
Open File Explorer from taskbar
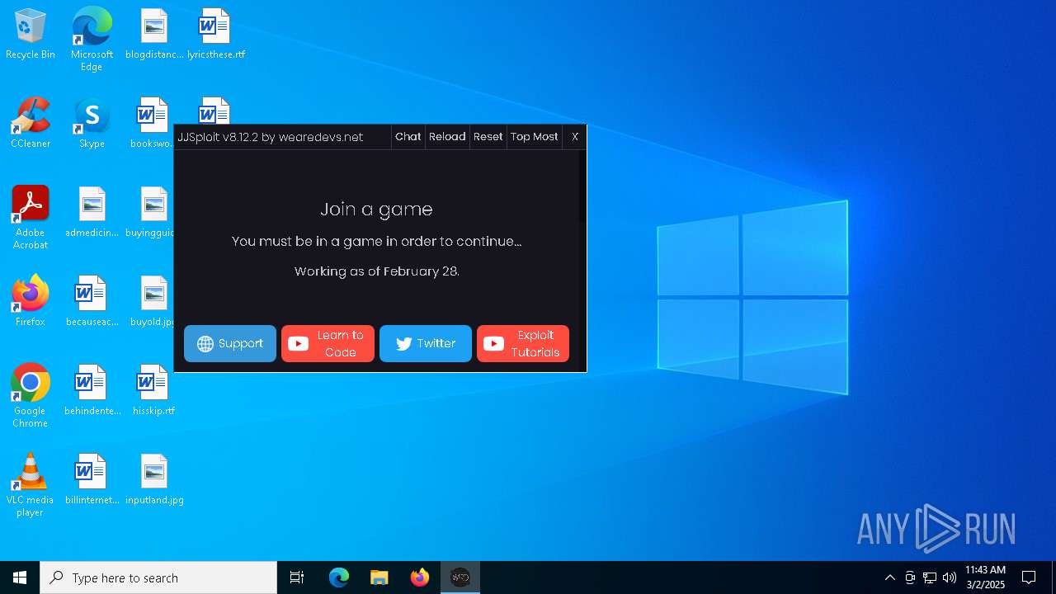point(379,577)
